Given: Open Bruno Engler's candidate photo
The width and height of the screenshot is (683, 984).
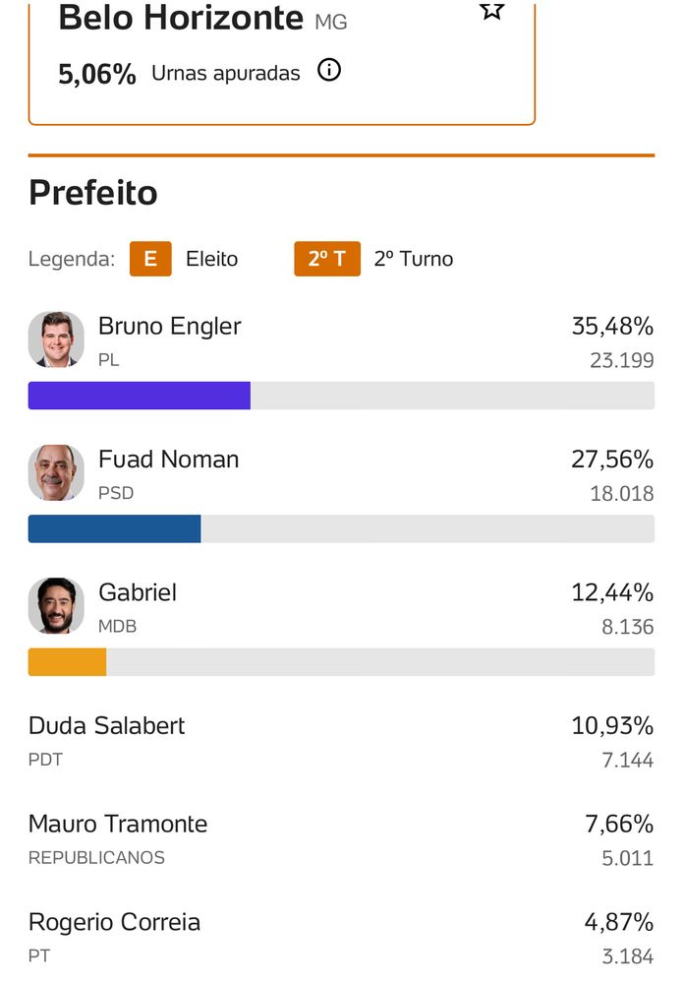Looking at the screenshot, I should (56, 339).
